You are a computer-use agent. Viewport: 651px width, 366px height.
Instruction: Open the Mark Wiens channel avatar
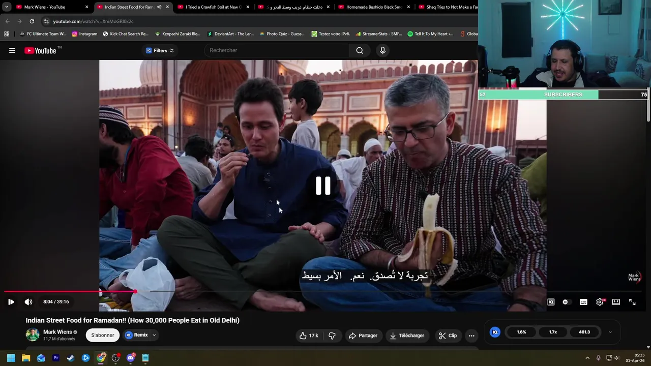[33, 335]
